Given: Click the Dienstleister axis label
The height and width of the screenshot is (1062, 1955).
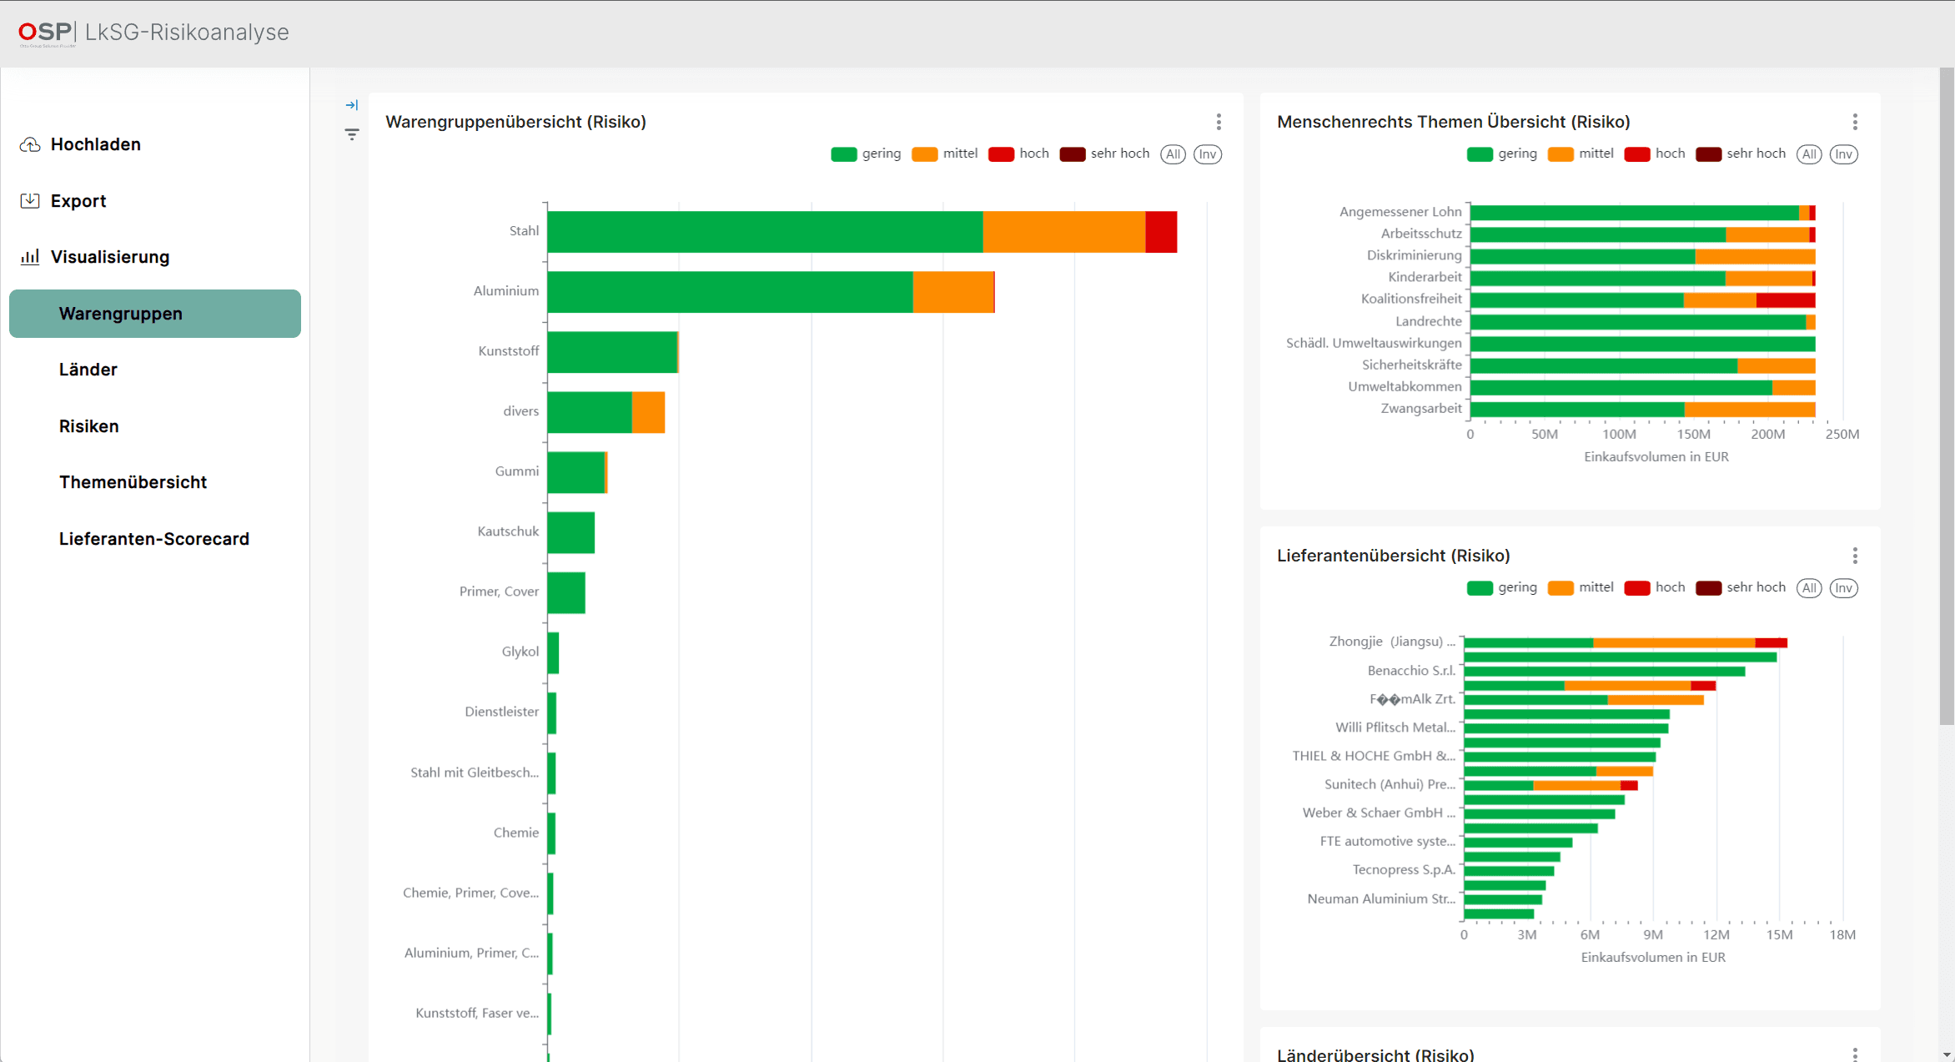Looking at the screenshot, I should pyautogui.click(x=502, y=712).
